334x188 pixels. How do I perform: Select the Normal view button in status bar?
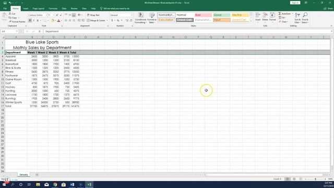pos(288,179)
